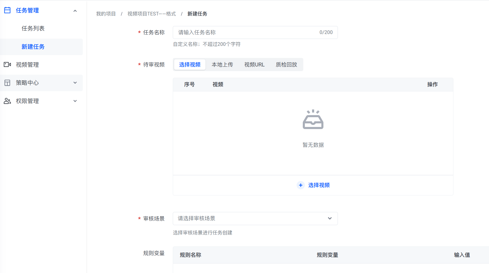Expand the 策略中心 menu chevron
The image size is (489, 273).
click(75, 83)
